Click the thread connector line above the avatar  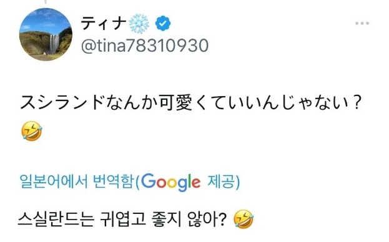[46, 2]
